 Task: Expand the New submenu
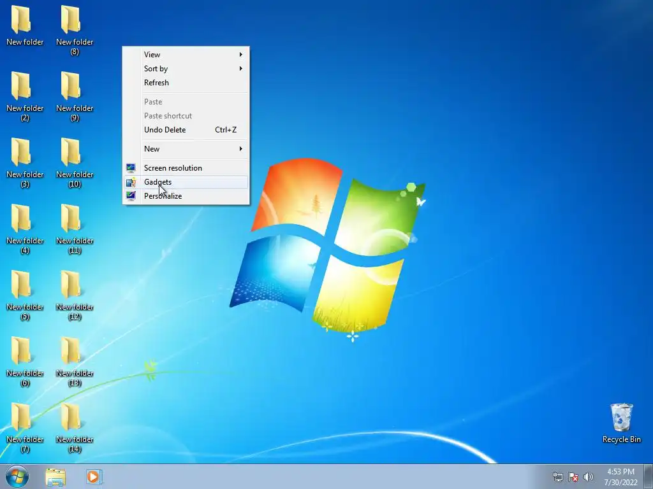[x=186, y=149]
